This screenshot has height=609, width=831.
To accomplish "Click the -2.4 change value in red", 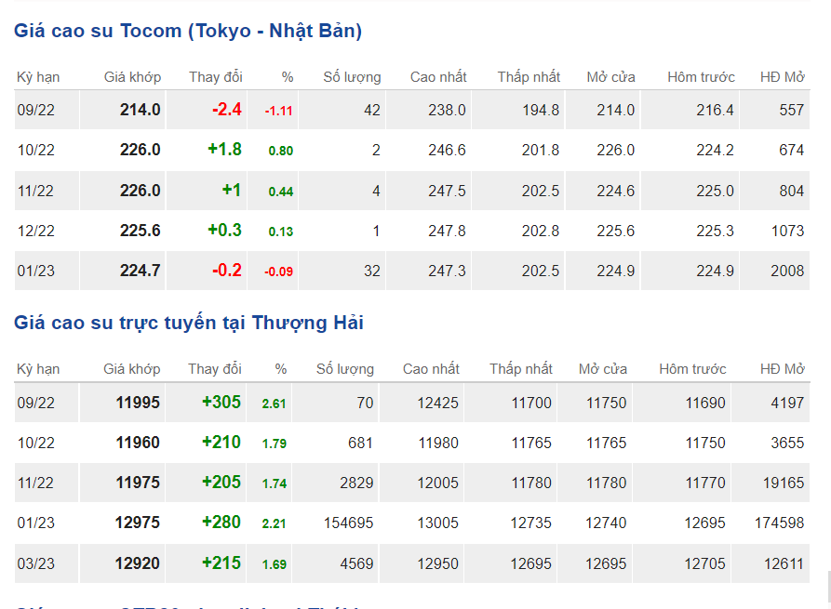I will (226, 110).
